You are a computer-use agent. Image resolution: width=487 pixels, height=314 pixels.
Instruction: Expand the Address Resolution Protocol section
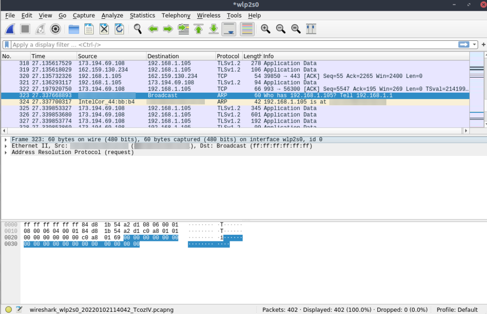[5, 152]
